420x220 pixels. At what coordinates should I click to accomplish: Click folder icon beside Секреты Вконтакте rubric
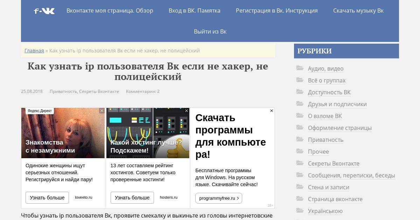click(x=300, y=163)
